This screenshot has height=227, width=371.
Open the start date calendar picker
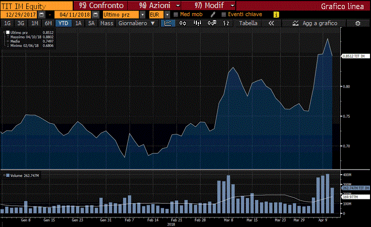click(x=41, y=15)
